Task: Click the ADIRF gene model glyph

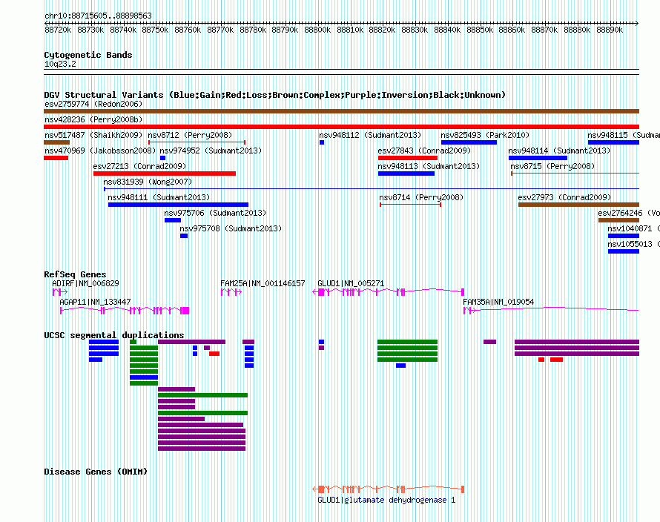Action: 60,291
